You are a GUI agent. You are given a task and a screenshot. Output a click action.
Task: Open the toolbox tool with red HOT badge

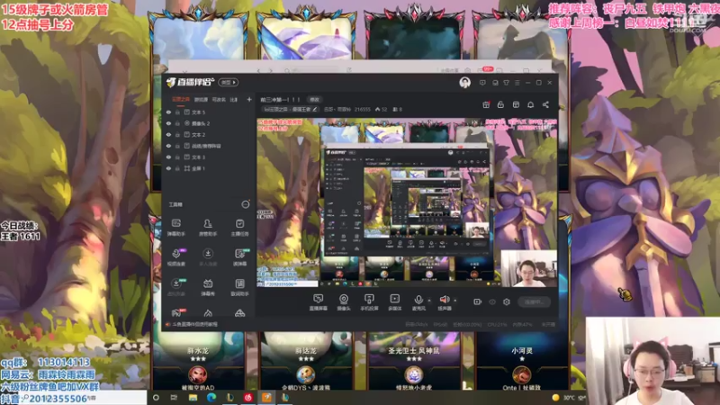tap(175, 313)
